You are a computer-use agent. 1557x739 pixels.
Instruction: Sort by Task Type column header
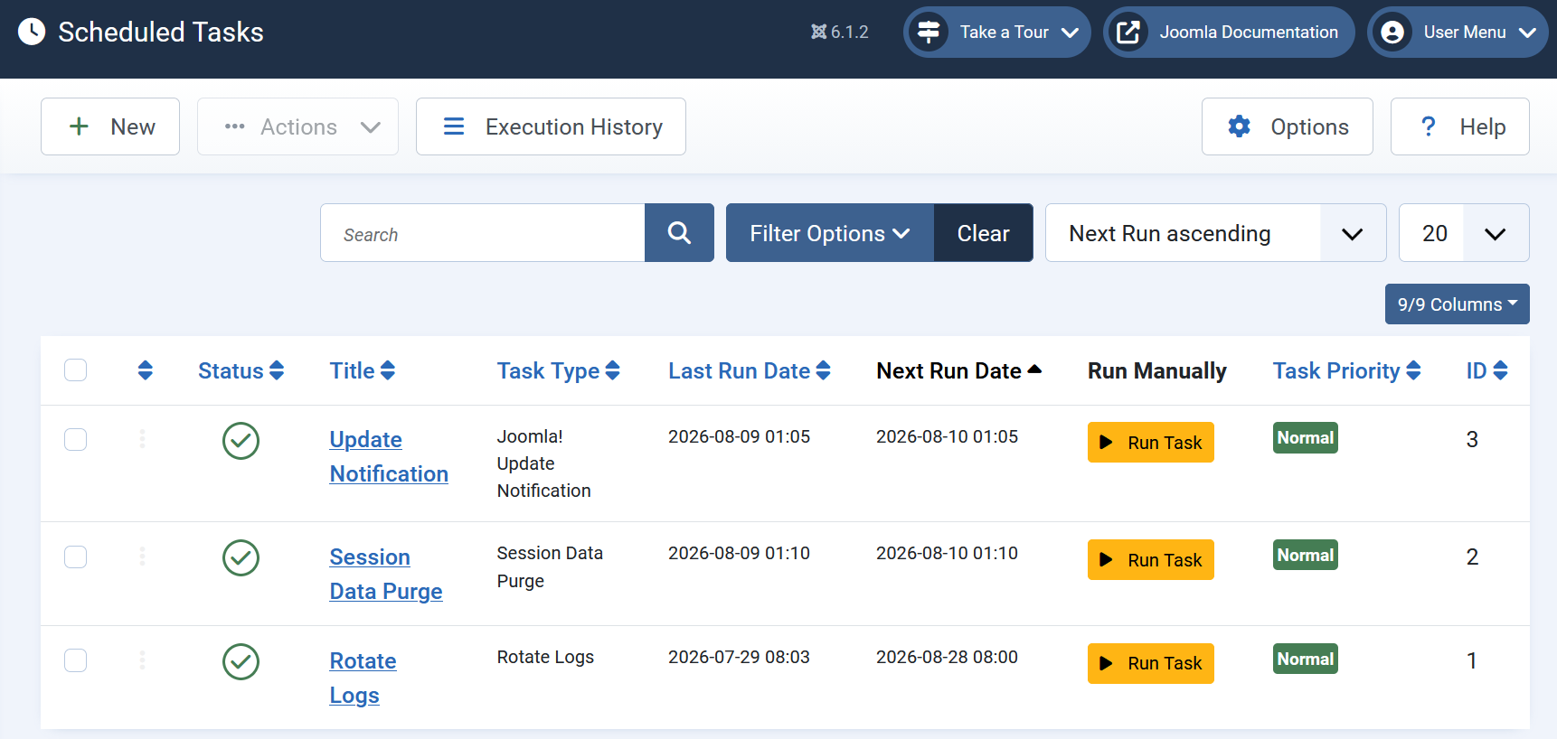[x=558, y=370]
